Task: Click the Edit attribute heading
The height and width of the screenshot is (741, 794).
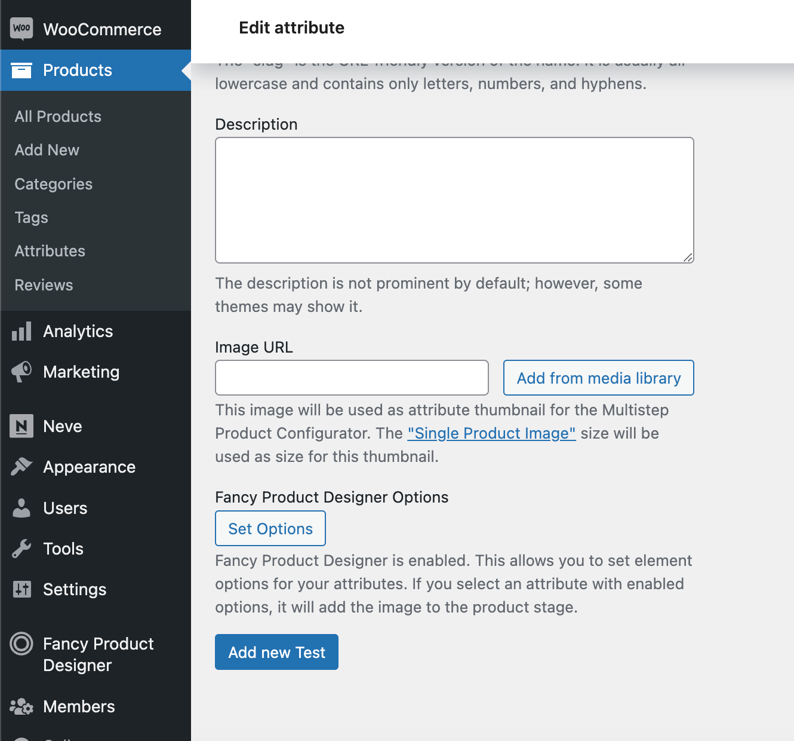Action: coord(291,28)
